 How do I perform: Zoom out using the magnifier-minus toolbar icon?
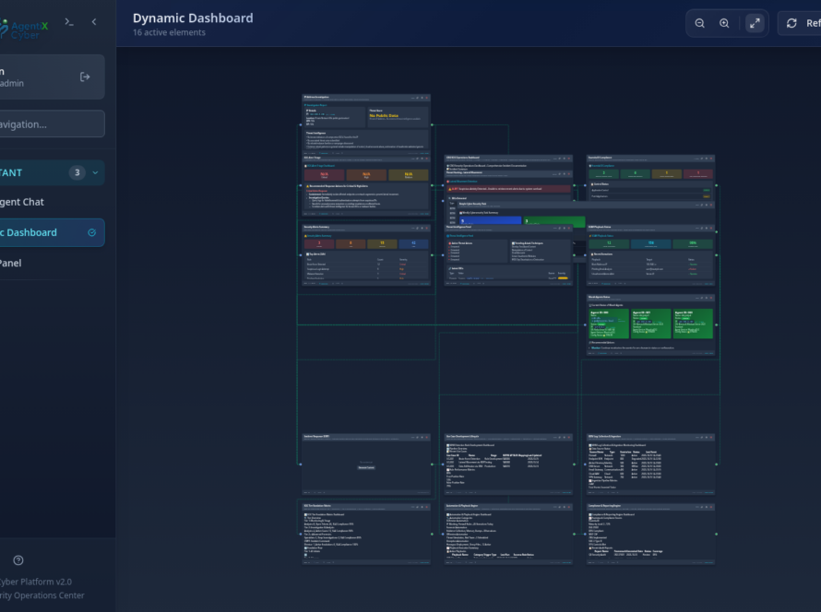(x=700, y=22)
